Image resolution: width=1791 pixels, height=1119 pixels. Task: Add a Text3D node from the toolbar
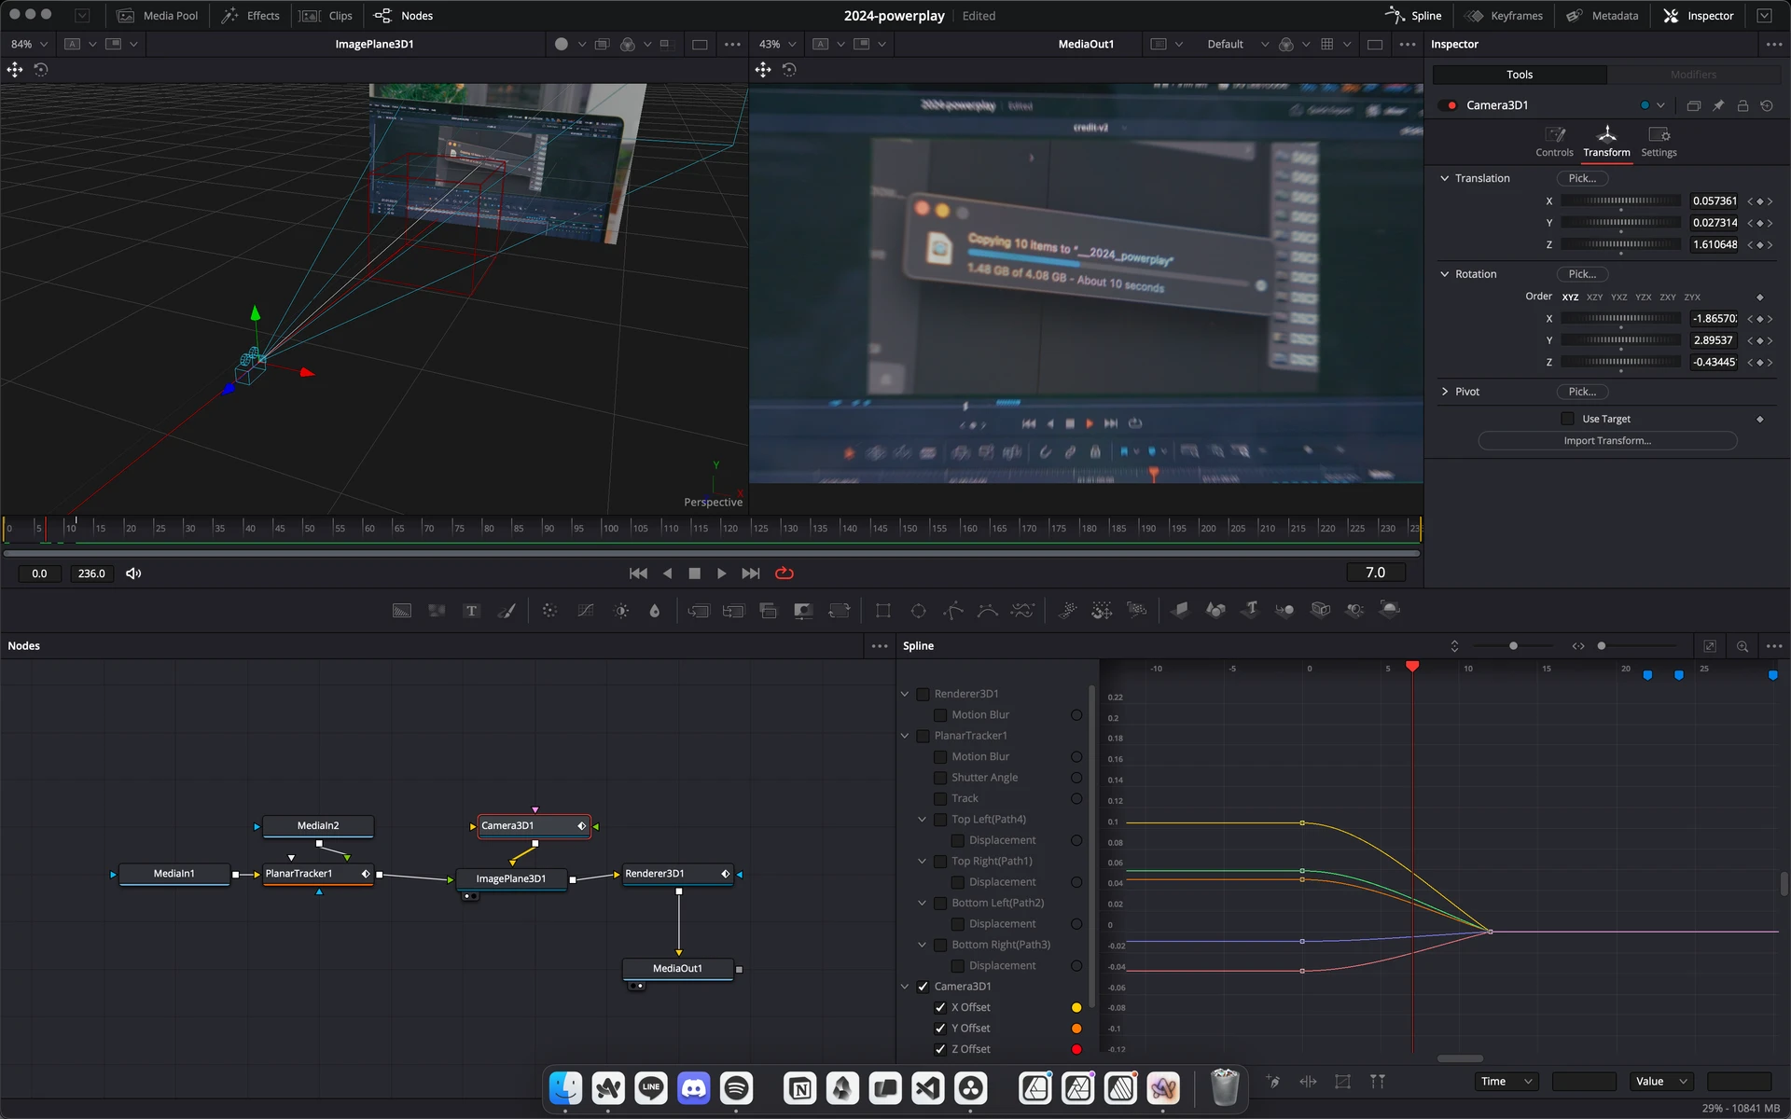click(1251, 610)
